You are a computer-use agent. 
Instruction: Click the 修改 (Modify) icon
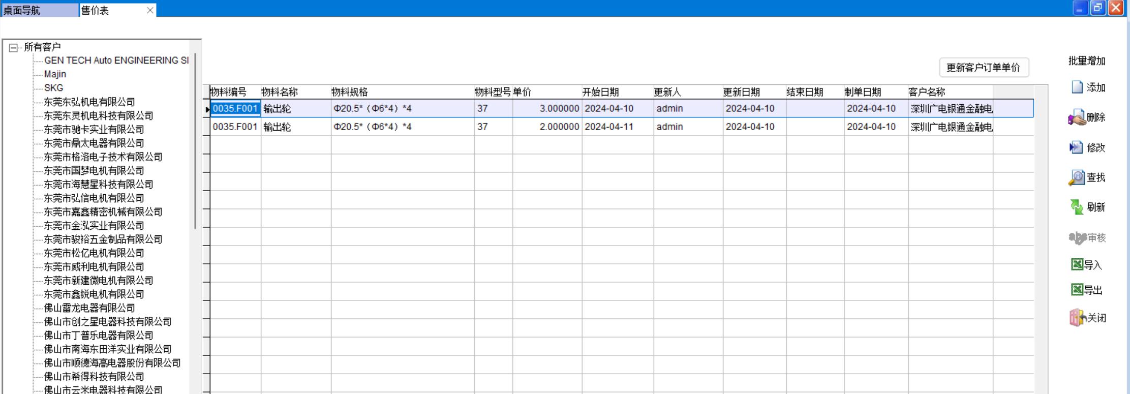point(1076,147)
